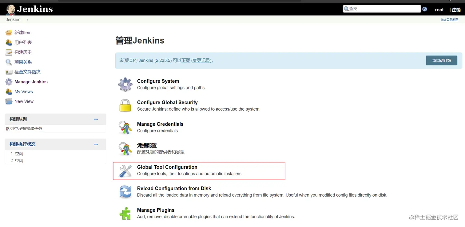Click the Jenkins breadcrumb link

(x=13, y=20)
